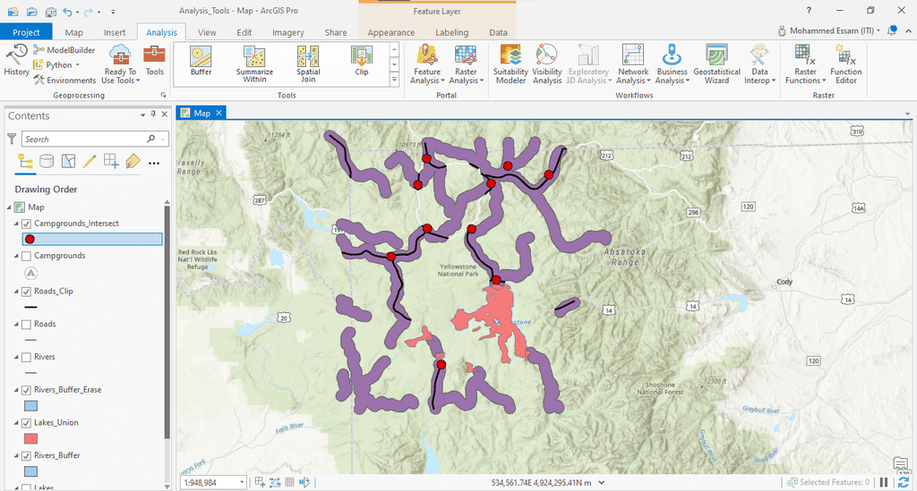Open the Clip tool
Screen dimensions: 917x491
362,62
